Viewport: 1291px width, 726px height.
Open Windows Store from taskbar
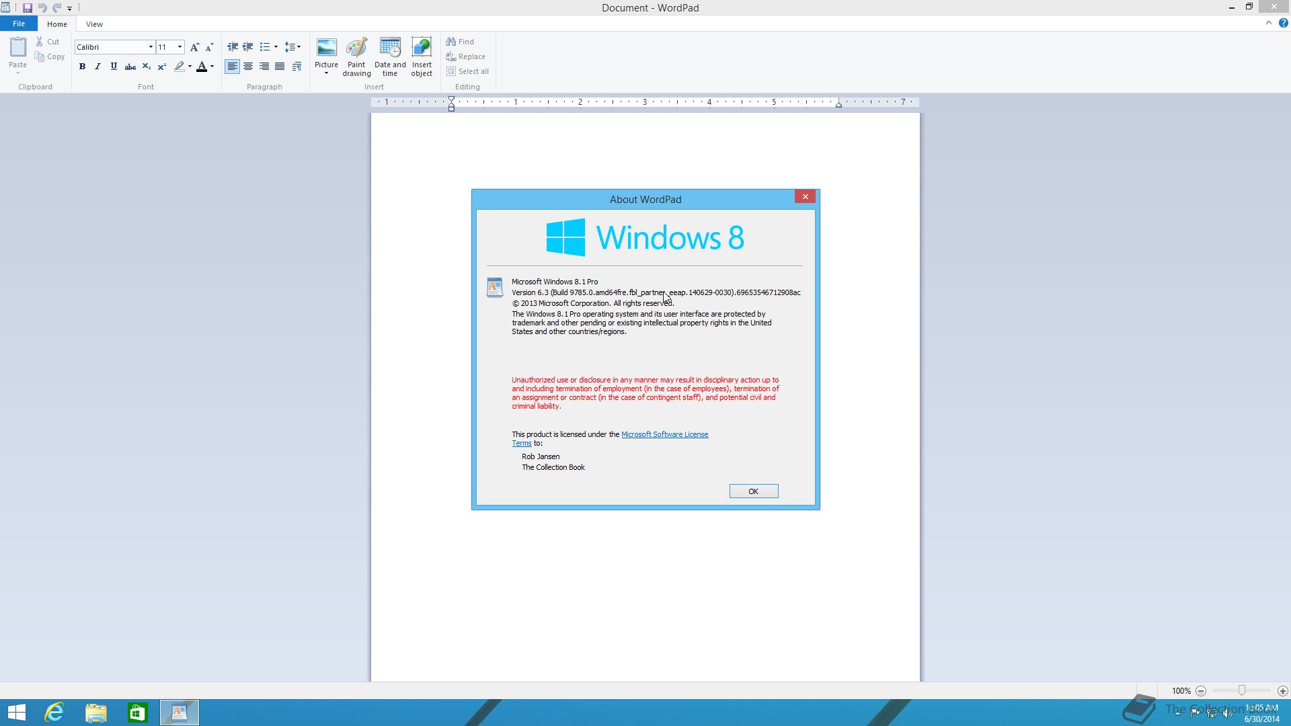tap(138, 713)
